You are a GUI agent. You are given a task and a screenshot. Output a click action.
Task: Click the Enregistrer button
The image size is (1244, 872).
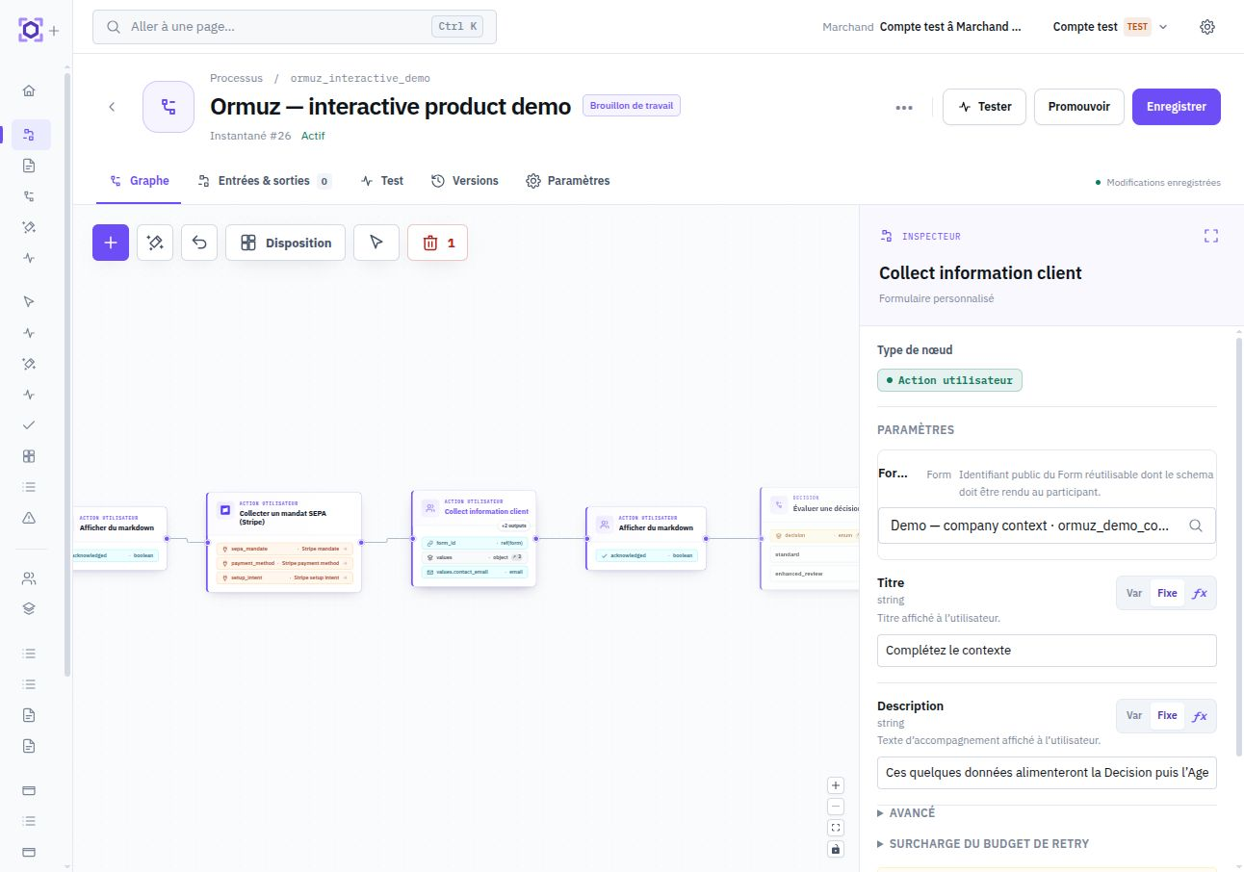(x=1177, y=107)
